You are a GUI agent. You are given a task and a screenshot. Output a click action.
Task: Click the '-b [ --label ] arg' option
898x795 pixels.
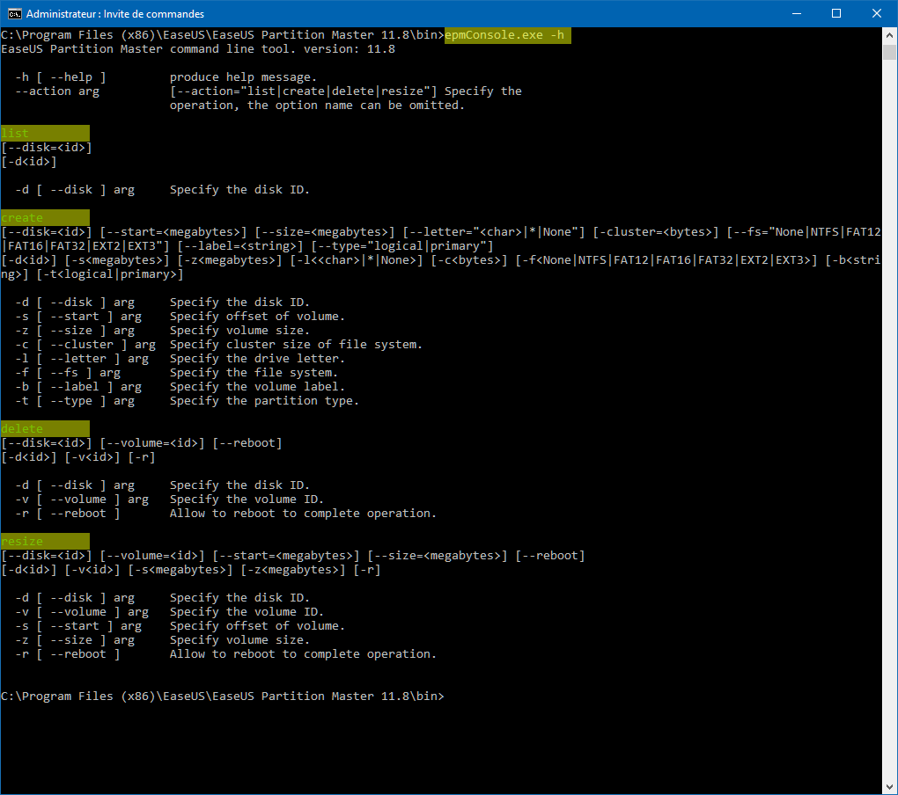pos(78,387)
